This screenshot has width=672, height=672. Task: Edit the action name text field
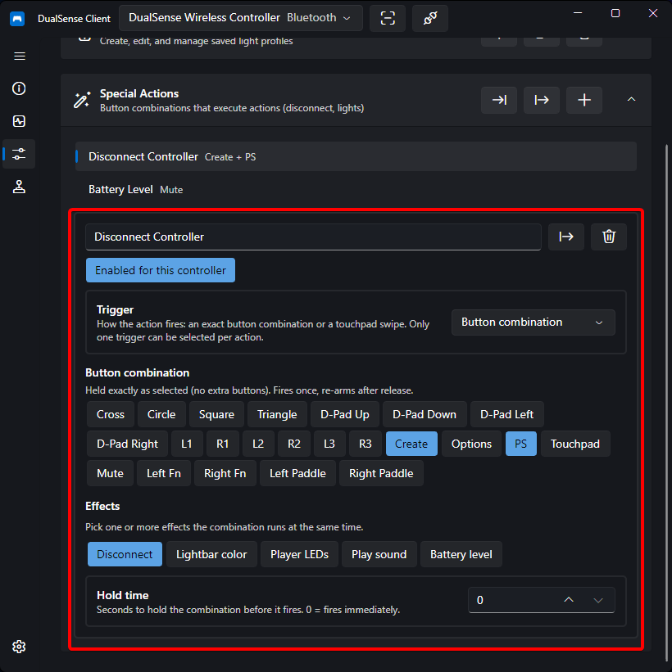coord(313,237)
